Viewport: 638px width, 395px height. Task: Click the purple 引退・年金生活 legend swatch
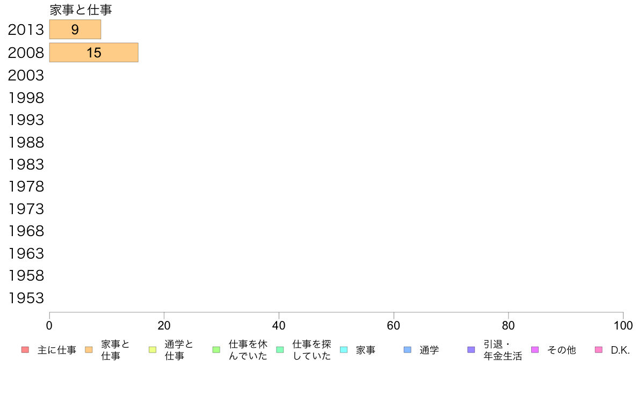pos(471,350)
